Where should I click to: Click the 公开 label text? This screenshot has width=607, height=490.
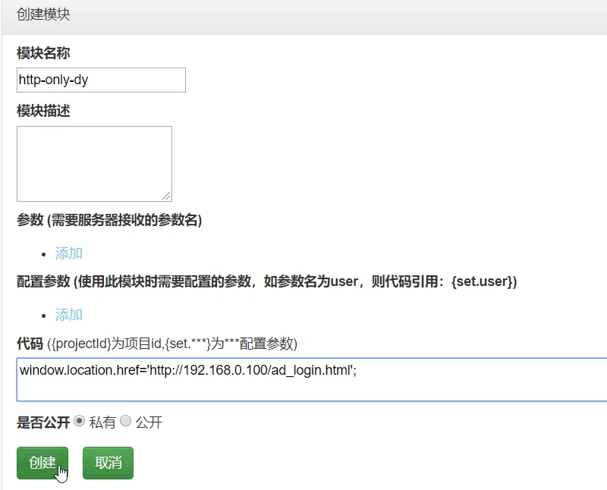[149, 422]
